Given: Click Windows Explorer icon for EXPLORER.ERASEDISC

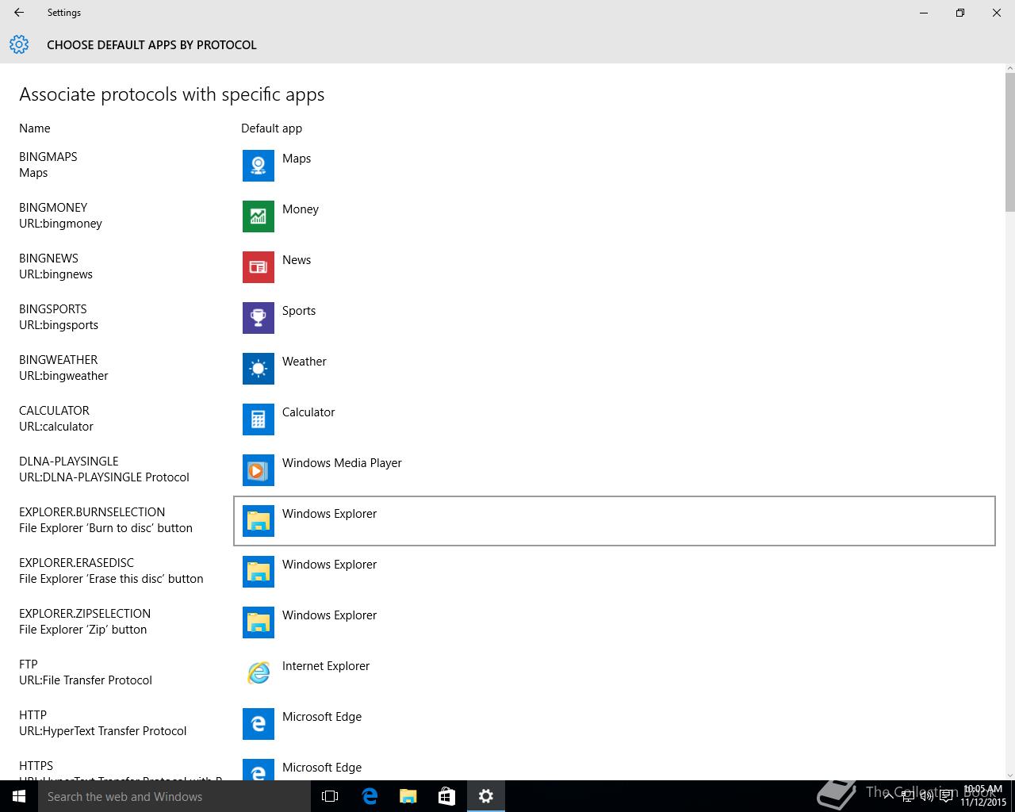Looking at the screenshot, I should [x=259, y=572].
